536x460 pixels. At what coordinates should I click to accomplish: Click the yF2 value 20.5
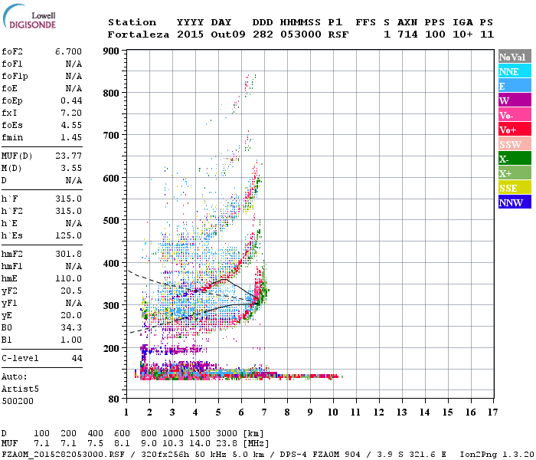[x=71, y=291]
